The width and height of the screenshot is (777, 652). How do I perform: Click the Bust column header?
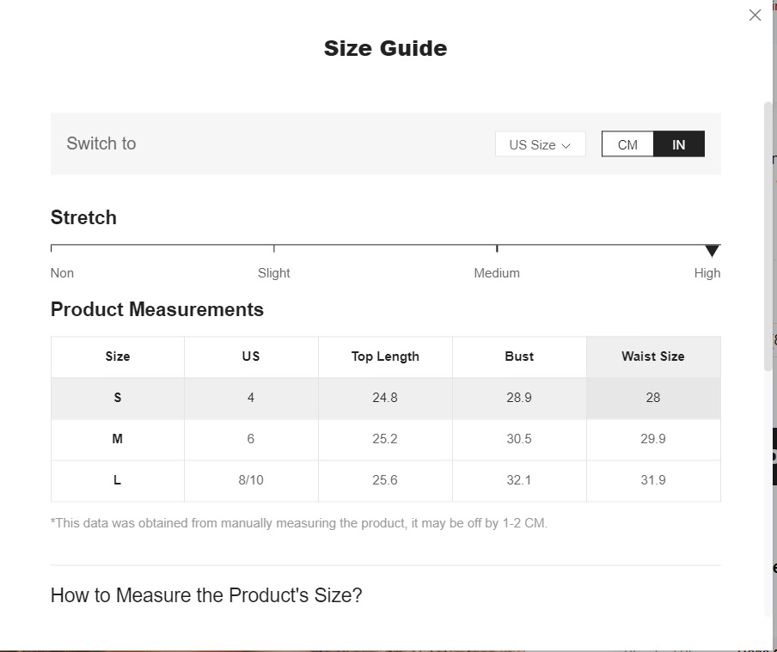[519, 356]
